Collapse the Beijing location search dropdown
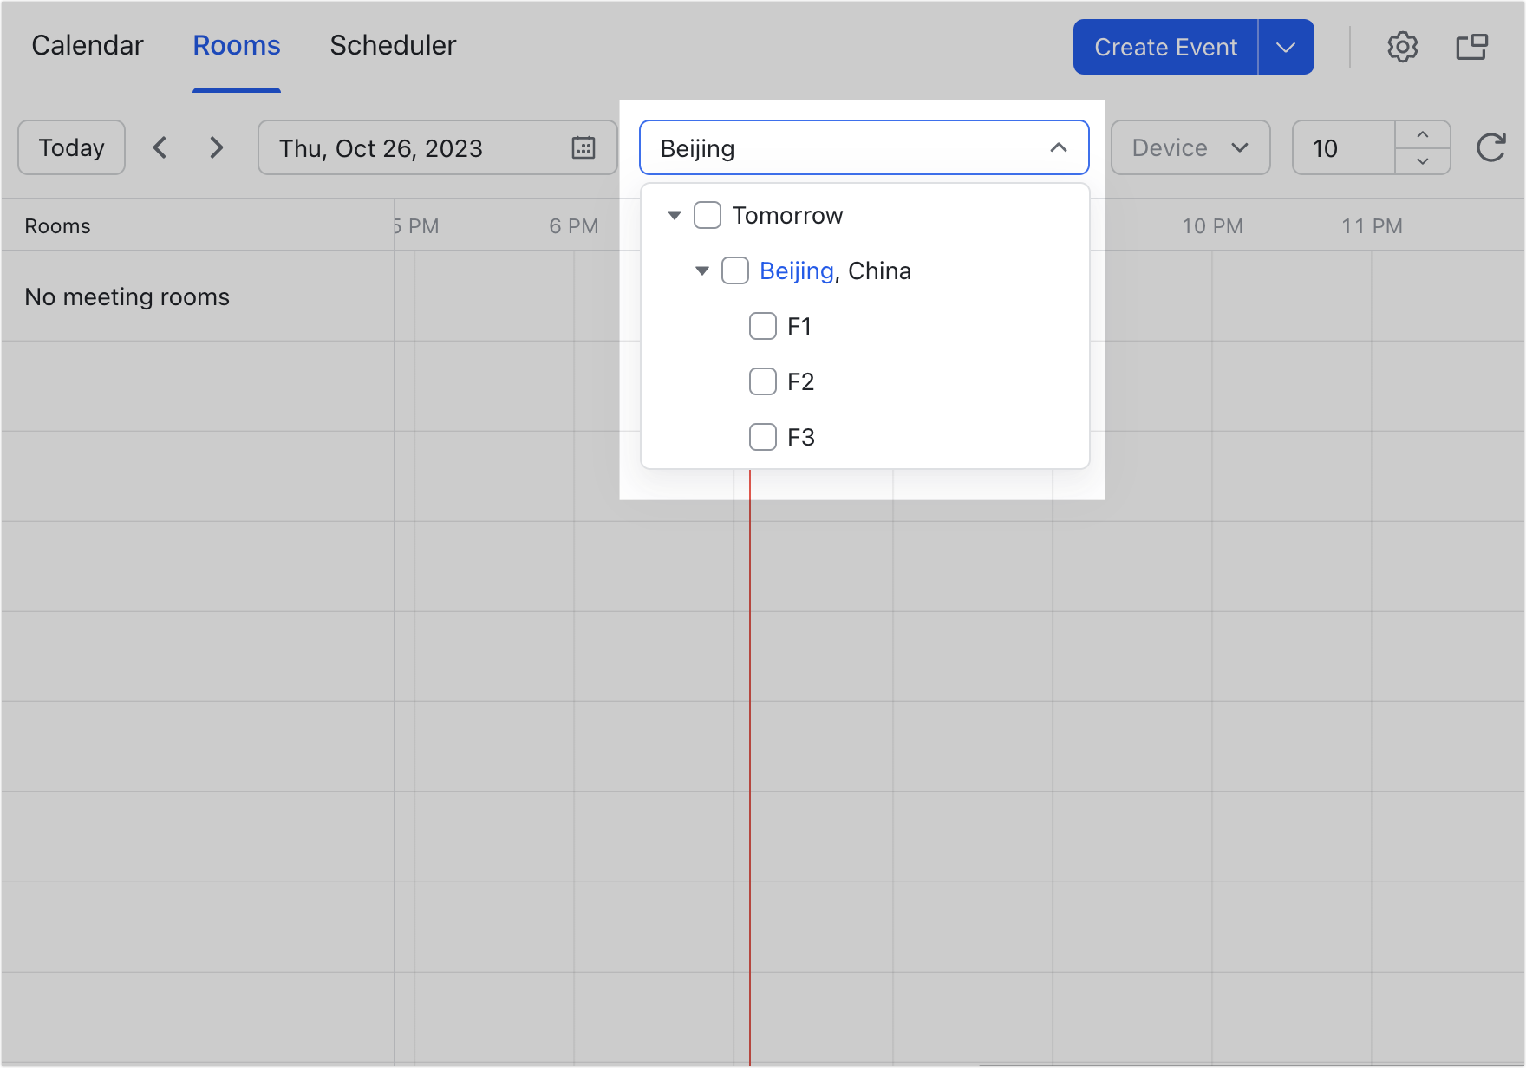This screenshot has width=1526, height=1068. point(1058,147)
